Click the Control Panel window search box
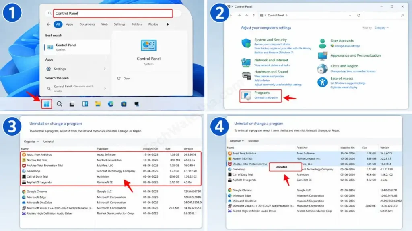The width and height of the screenshot is (412, 231). 384,16
